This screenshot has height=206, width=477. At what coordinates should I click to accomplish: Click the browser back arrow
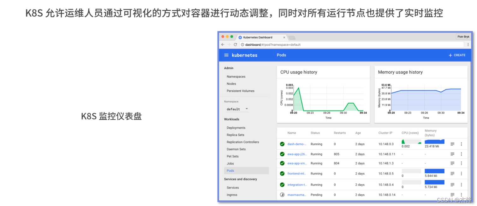223,45
